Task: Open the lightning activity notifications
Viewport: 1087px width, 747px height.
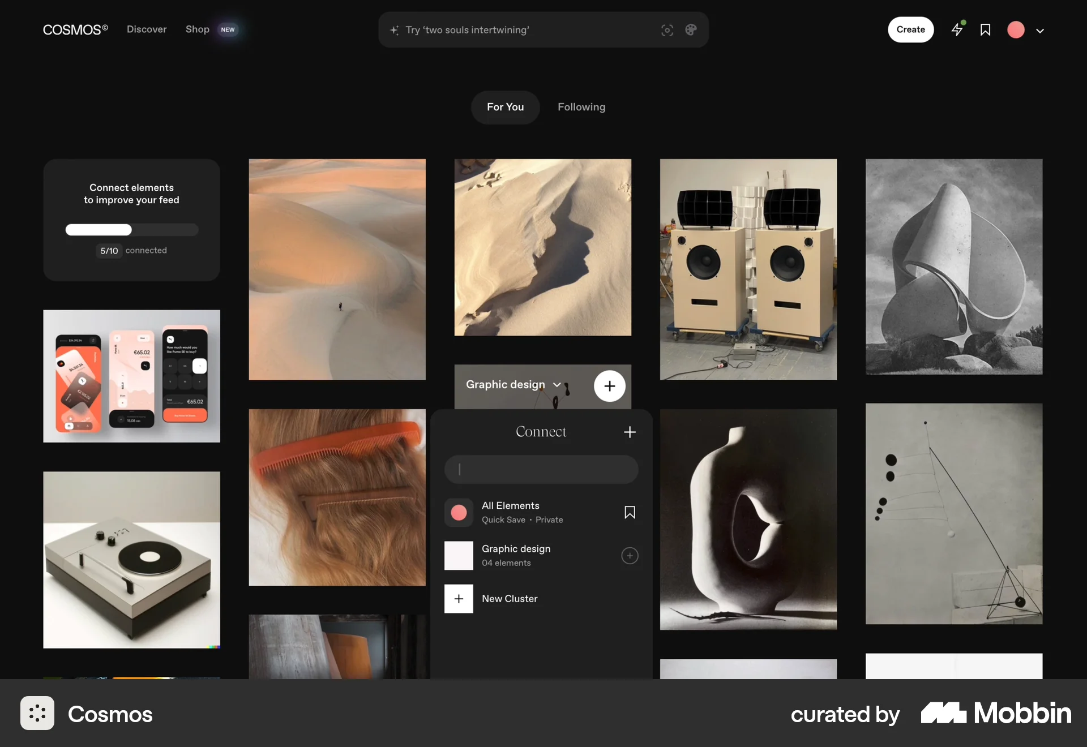Action: tap(957, 29)
